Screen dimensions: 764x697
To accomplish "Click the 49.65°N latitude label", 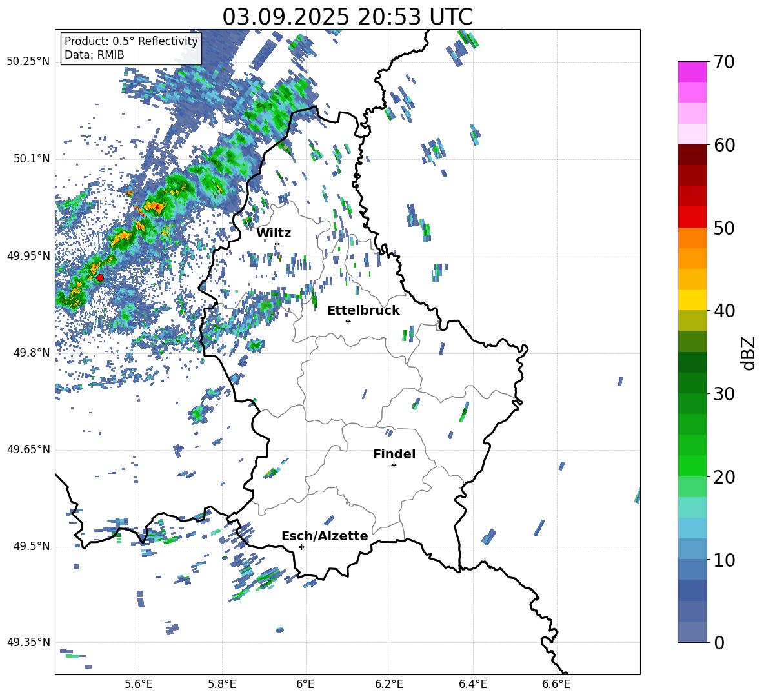I will pyautogui.click(x=28, y=449).
